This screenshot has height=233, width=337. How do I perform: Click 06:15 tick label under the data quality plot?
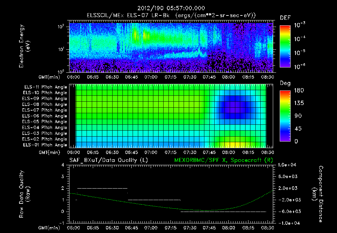tap(93, 228)
